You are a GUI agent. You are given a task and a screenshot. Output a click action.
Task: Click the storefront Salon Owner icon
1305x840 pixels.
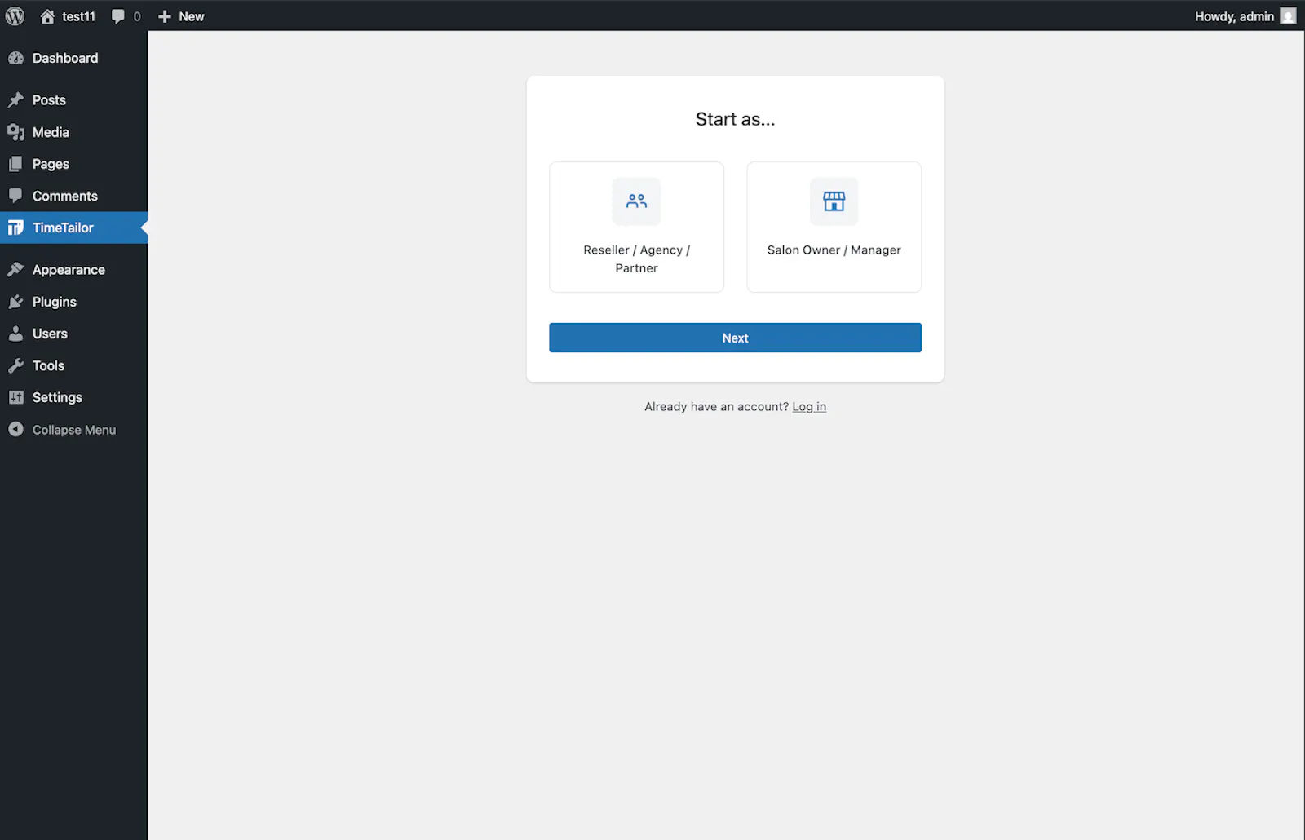point(834,201)
